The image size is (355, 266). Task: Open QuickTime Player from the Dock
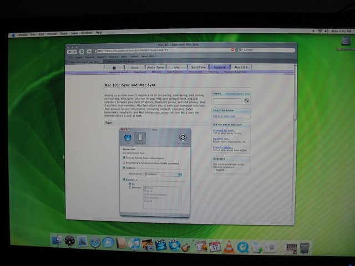click(x=243, y=247)
